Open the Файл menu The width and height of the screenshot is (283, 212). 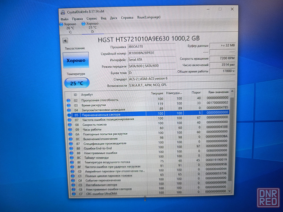(65, 19)
